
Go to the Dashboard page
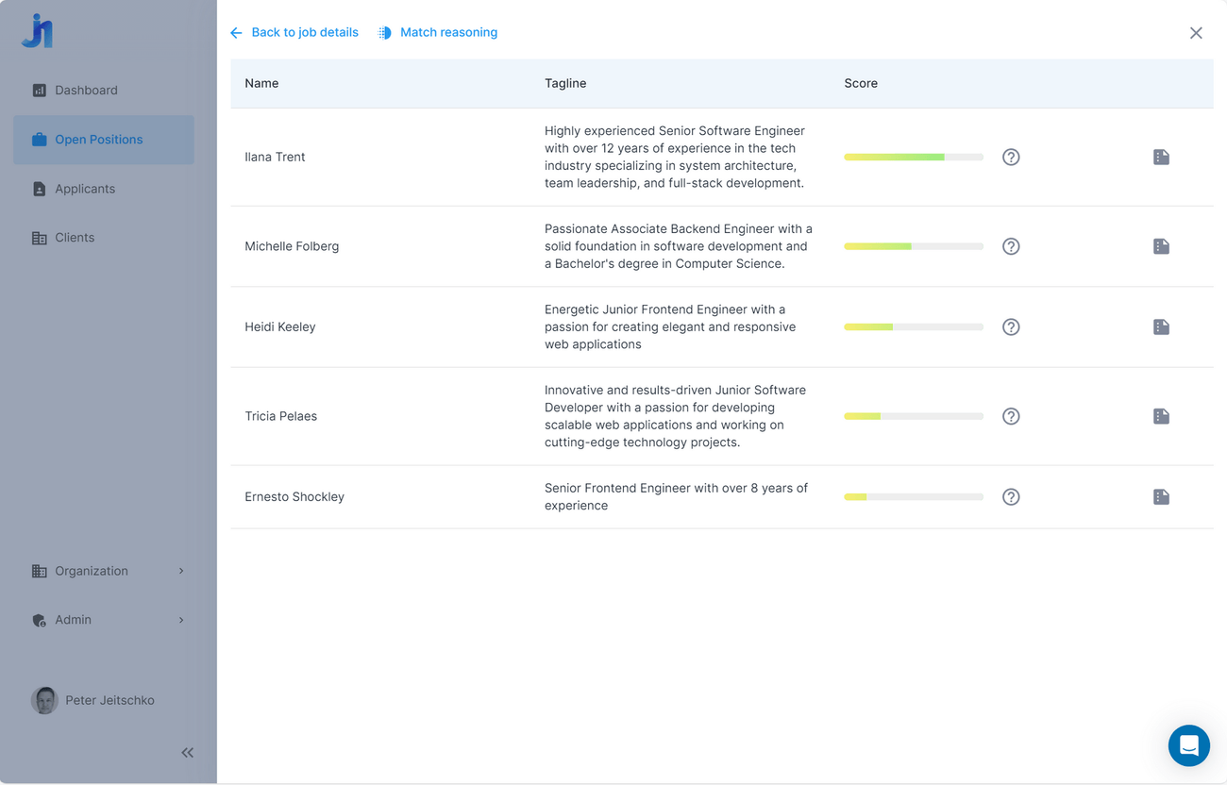tap(86, 91)
